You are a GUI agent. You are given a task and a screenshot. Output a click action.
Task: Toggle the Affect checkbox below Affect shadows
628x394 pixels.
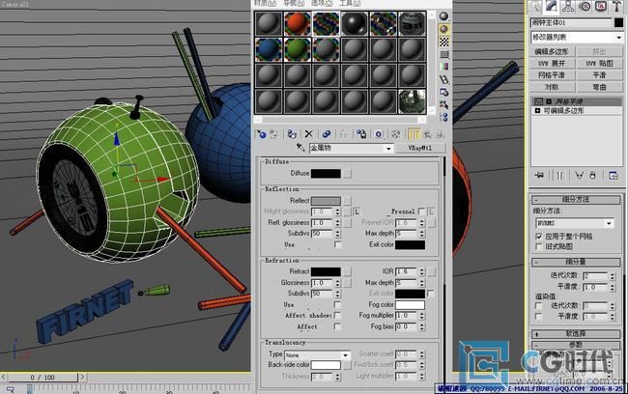pyautogui.click(x=337, y=326)
